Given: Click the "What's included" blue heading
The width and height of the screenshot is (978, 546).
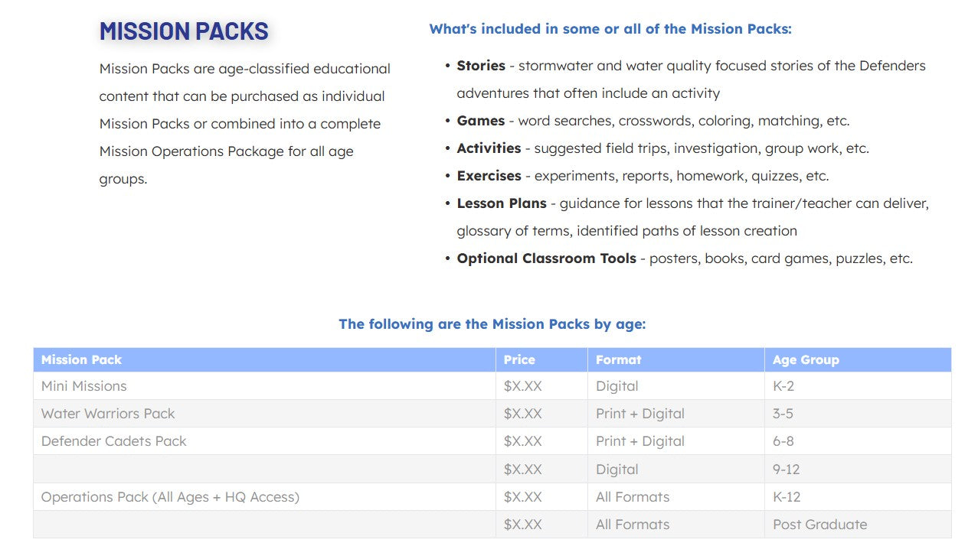Looking at the screenshot, I should pyautogui.click(x=610, y=29).
